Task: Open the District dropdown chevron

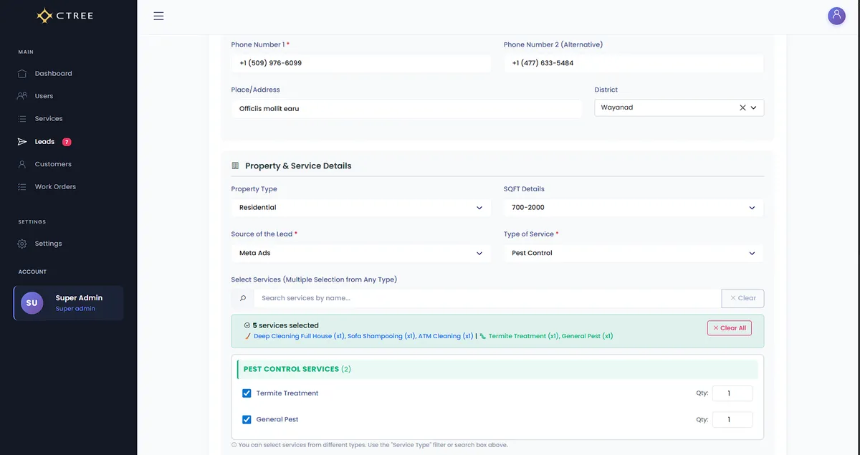Action: 754,107
